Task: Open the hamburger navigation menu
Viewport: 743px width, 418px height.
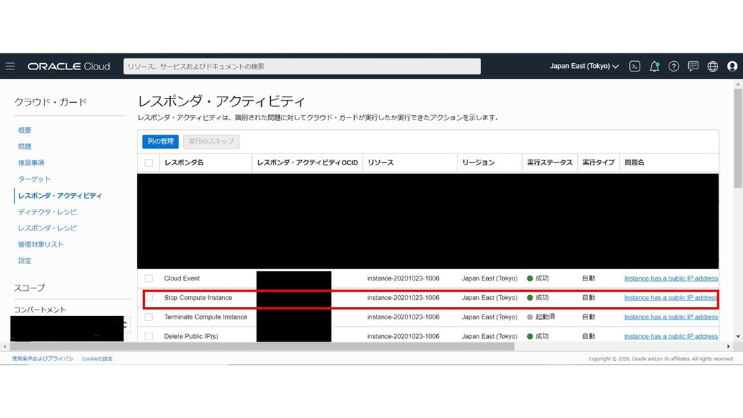Action: tap(10, 67)
